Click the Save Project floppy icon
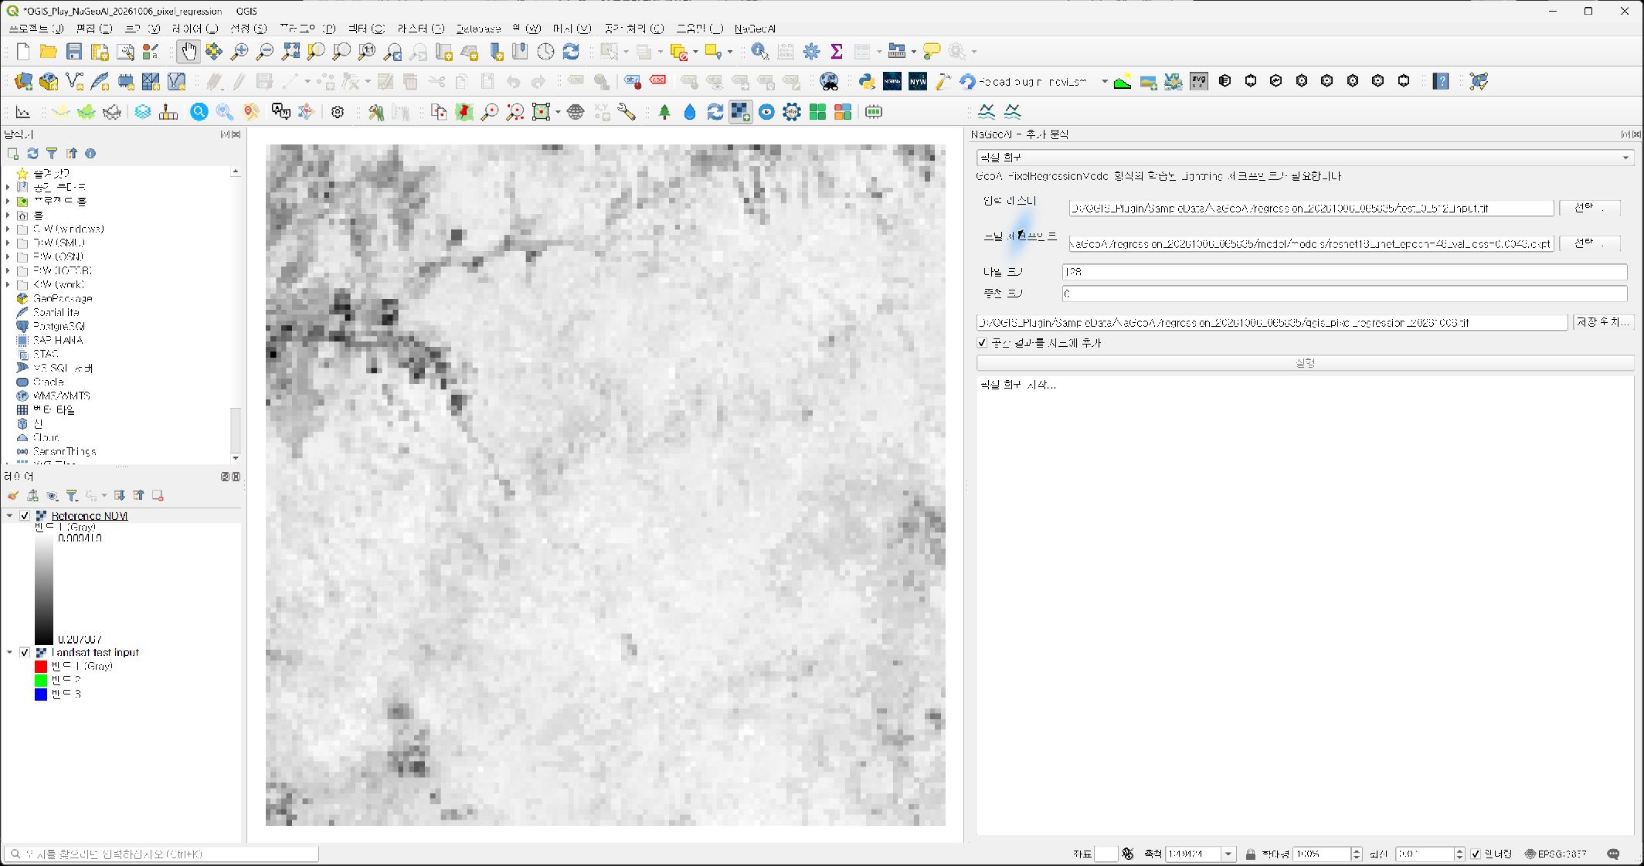The image size is (1644, 866). (x=74, y=52)
